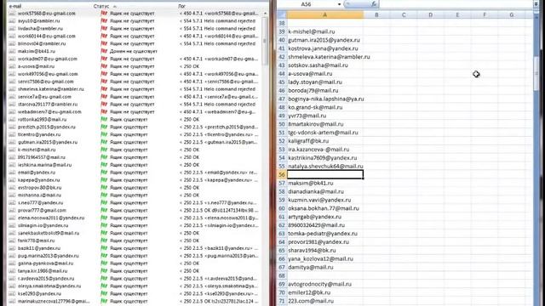Select Excel column D header

tap(430, 15)
